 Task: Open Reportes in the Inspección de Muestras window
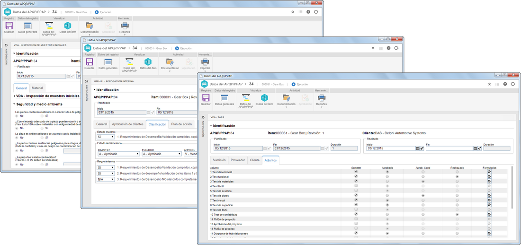(x=125, y=29)
